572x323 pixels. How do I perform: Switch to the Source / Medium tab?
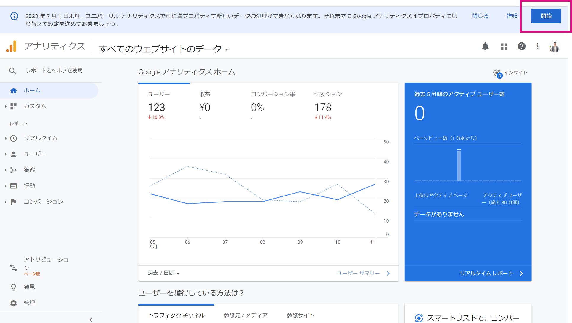(x=245, y=315)
